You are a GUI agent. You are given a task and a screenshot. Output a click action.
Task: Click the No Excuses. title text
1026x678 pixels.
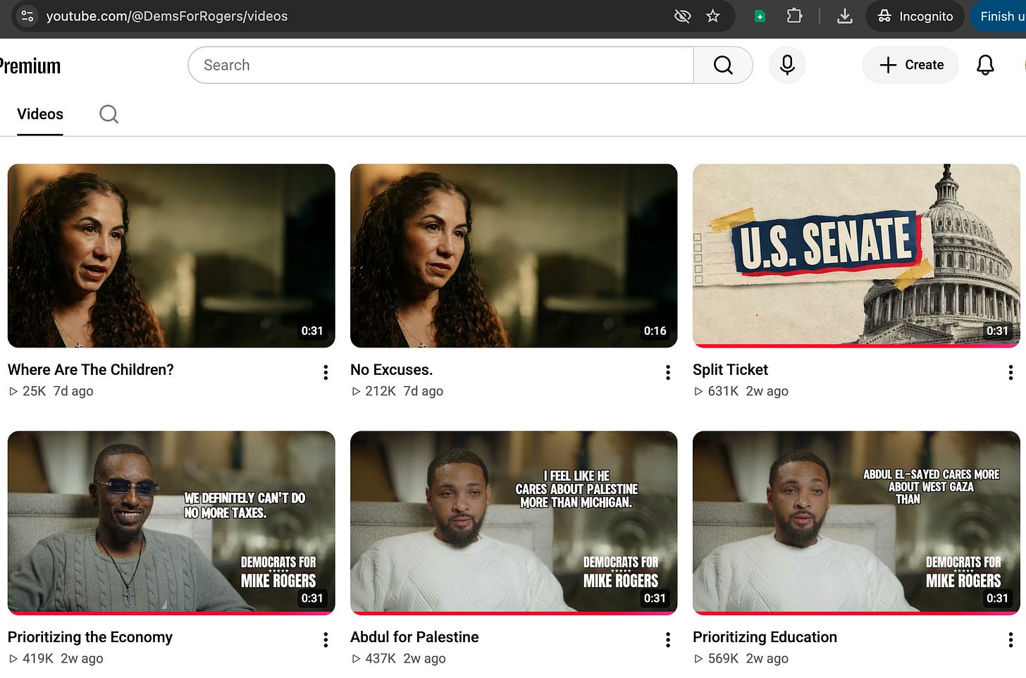coord(392,370)
